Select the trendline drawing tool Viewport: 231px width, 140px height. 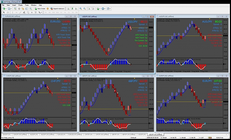click(x=20, y=13)
